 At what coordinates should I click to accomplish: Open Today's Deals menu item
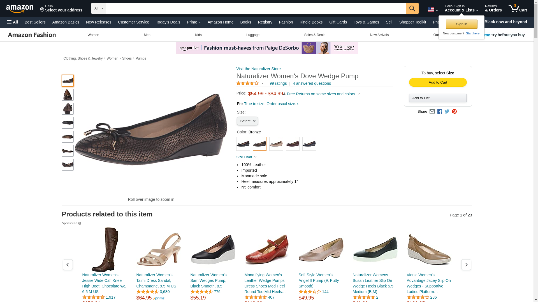[x=168, y=22]
